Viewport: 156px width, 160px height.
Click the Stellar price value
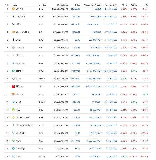[x=75, y=55]
